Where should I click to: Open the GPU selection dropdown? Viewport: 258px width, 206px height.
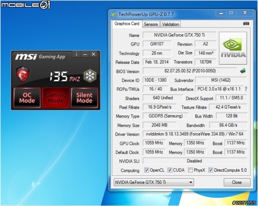(154, 183)
